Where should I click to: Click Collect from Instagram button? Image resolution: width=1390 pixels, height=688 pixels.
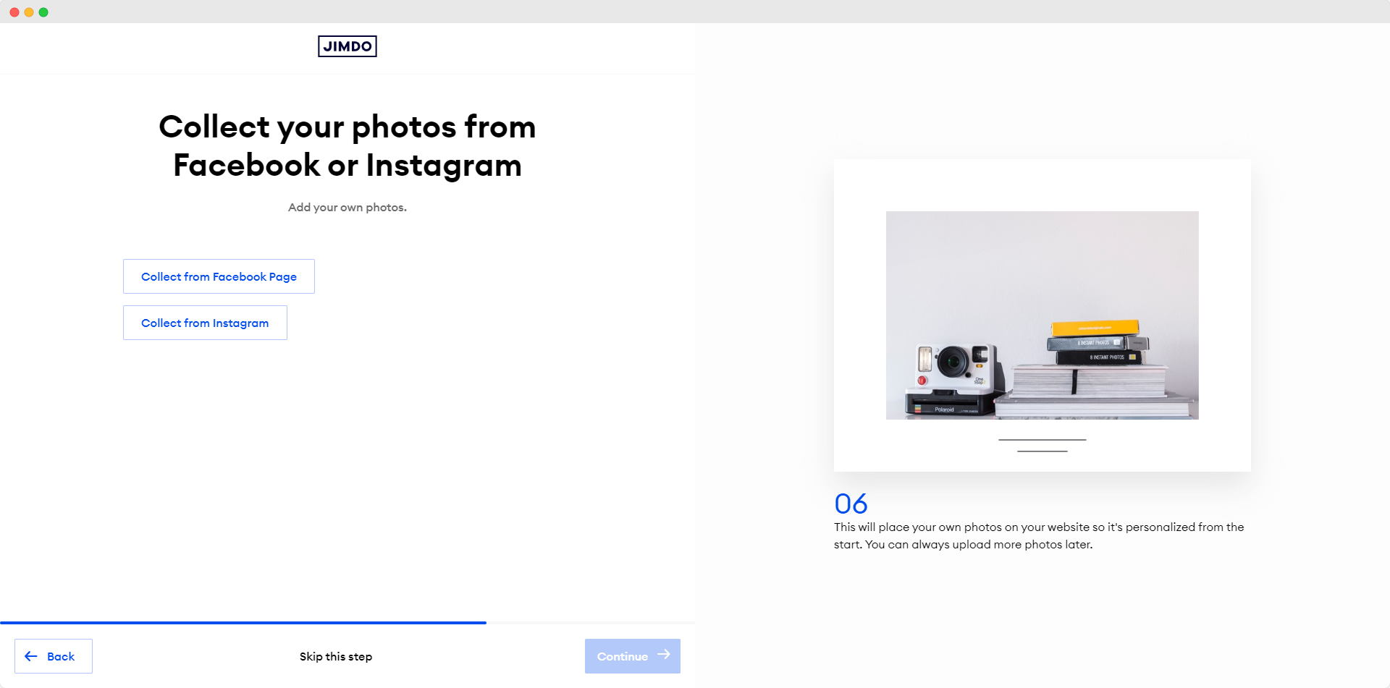[205, 323]
